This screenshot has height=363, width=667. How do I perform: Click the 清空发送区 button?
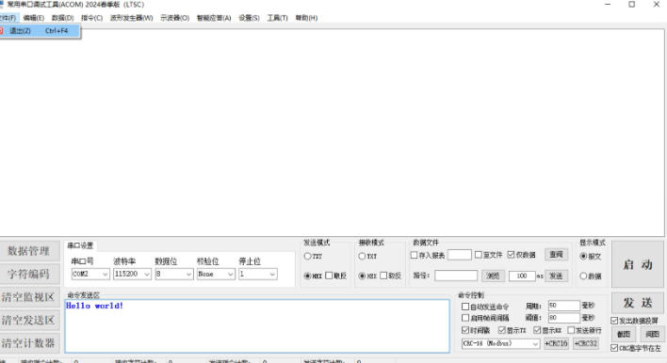(29, 320)
